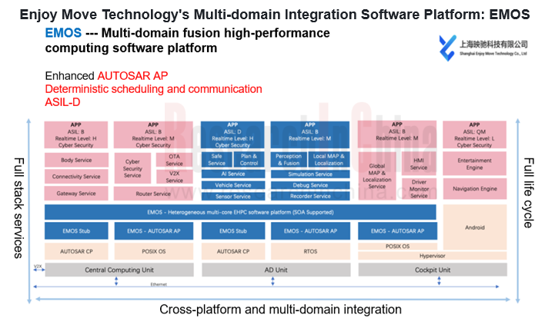This screenshot has width=545, height=325.
Task: Select the EMOS Heterogeneous multi-core EHPC platform bar
Action: (240, 212)
